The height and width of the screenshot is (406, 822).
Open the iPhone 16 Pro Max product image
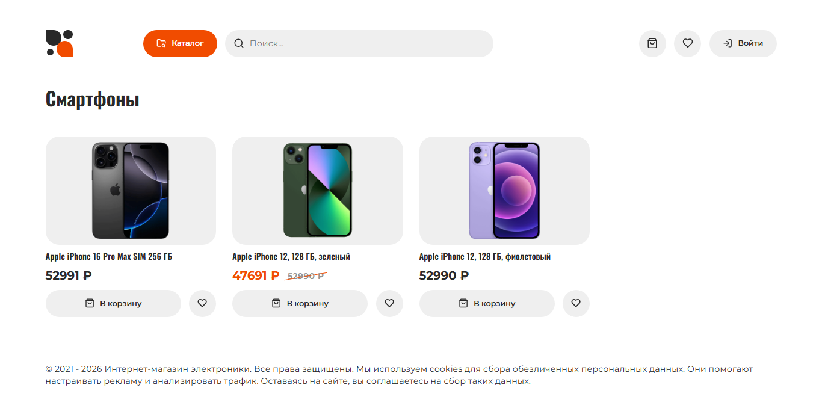tap(131, 190)
